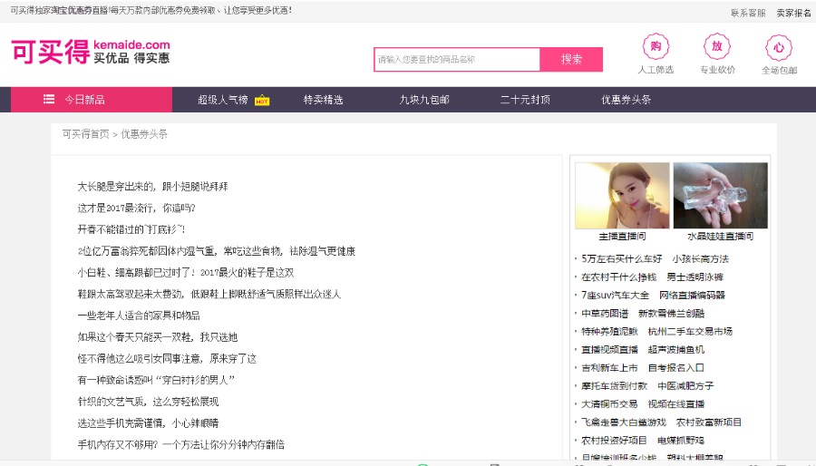Open article 如果这个春天只能买一双鞋

[x=157, y=337]
